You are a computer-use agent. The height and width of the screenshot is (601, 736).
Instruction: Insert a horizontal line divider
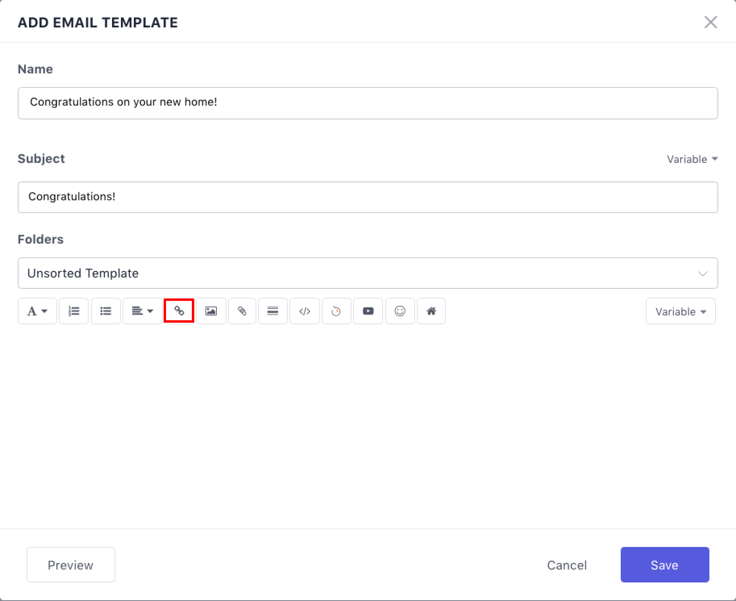coord(273,311)
